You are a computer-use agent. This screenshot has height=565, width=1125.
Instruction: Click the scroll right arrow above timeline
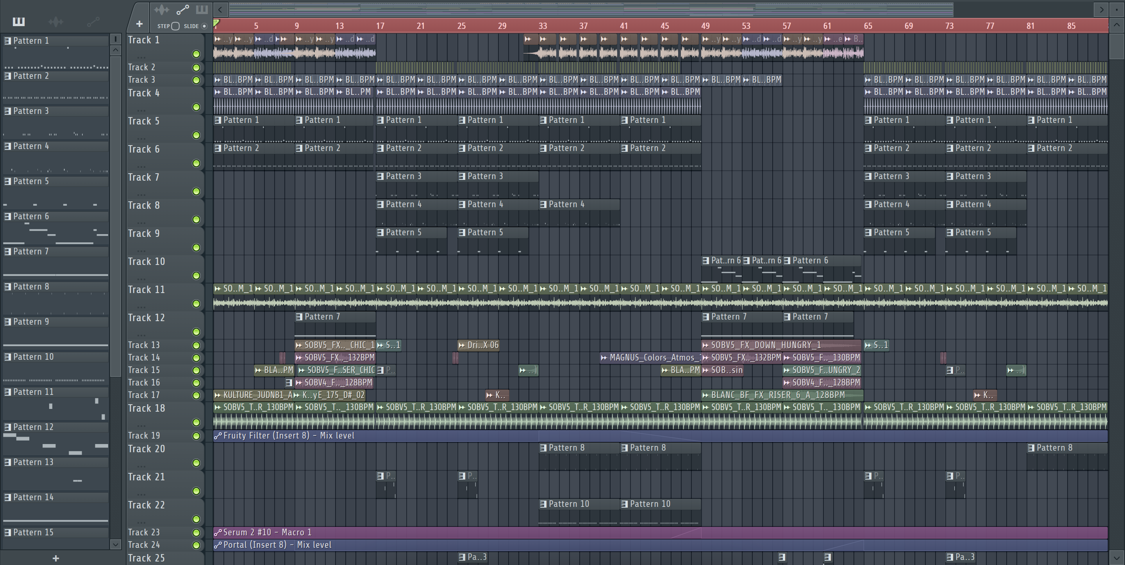click(x=1102, y=9)
